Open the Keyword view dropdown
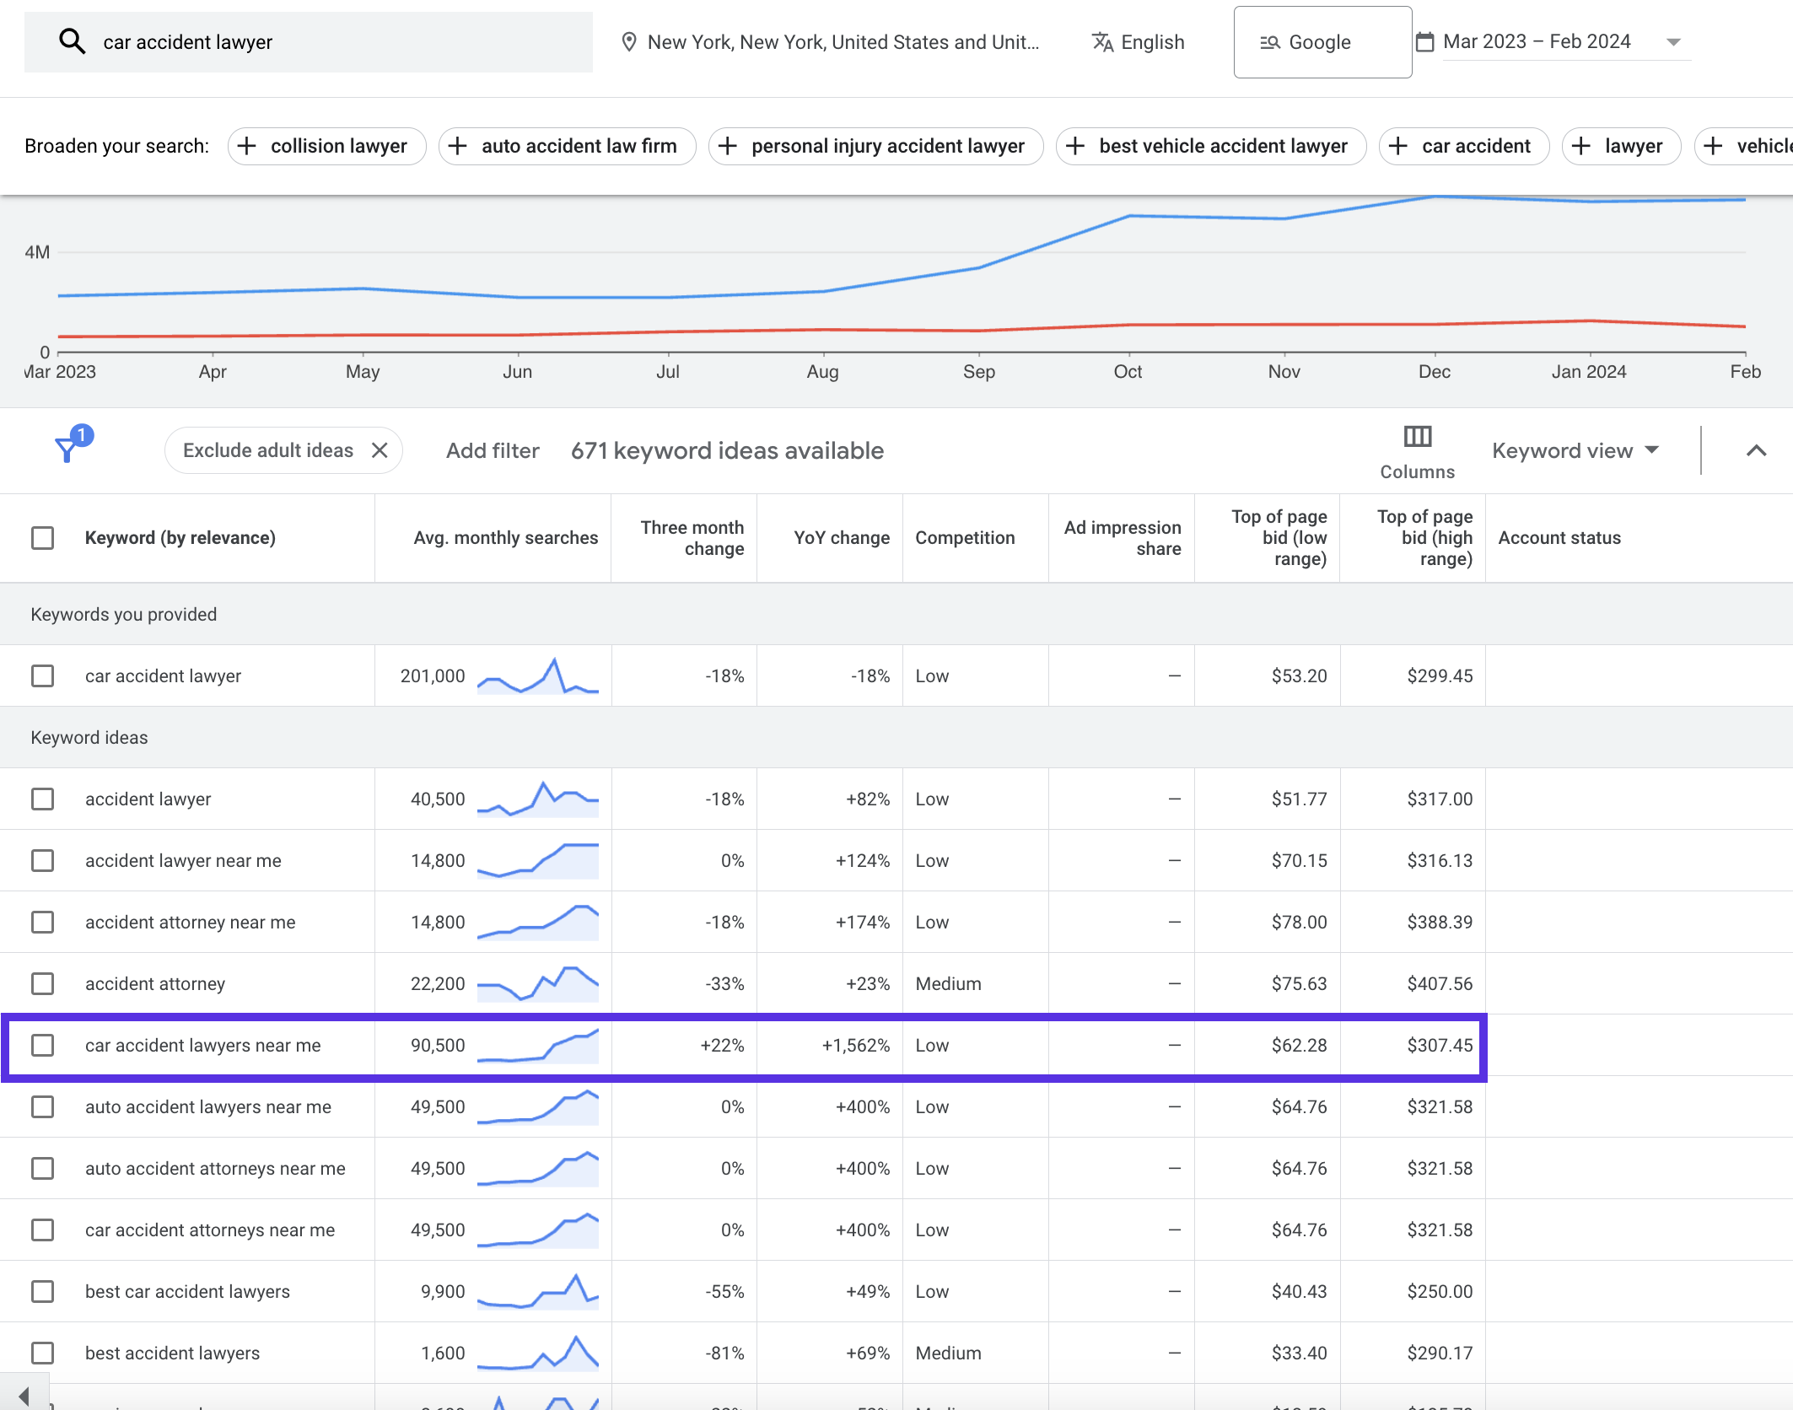Viewport: 1793px width, 1410px height. click(1575, 450)
